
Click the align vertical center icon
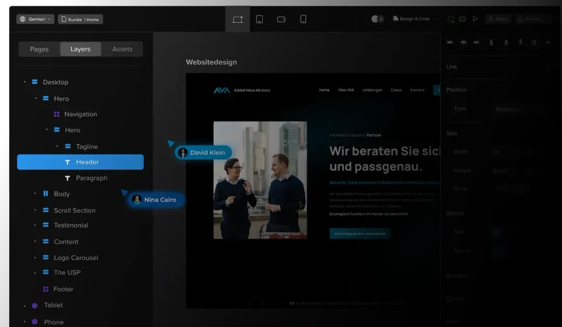[506, 42]
